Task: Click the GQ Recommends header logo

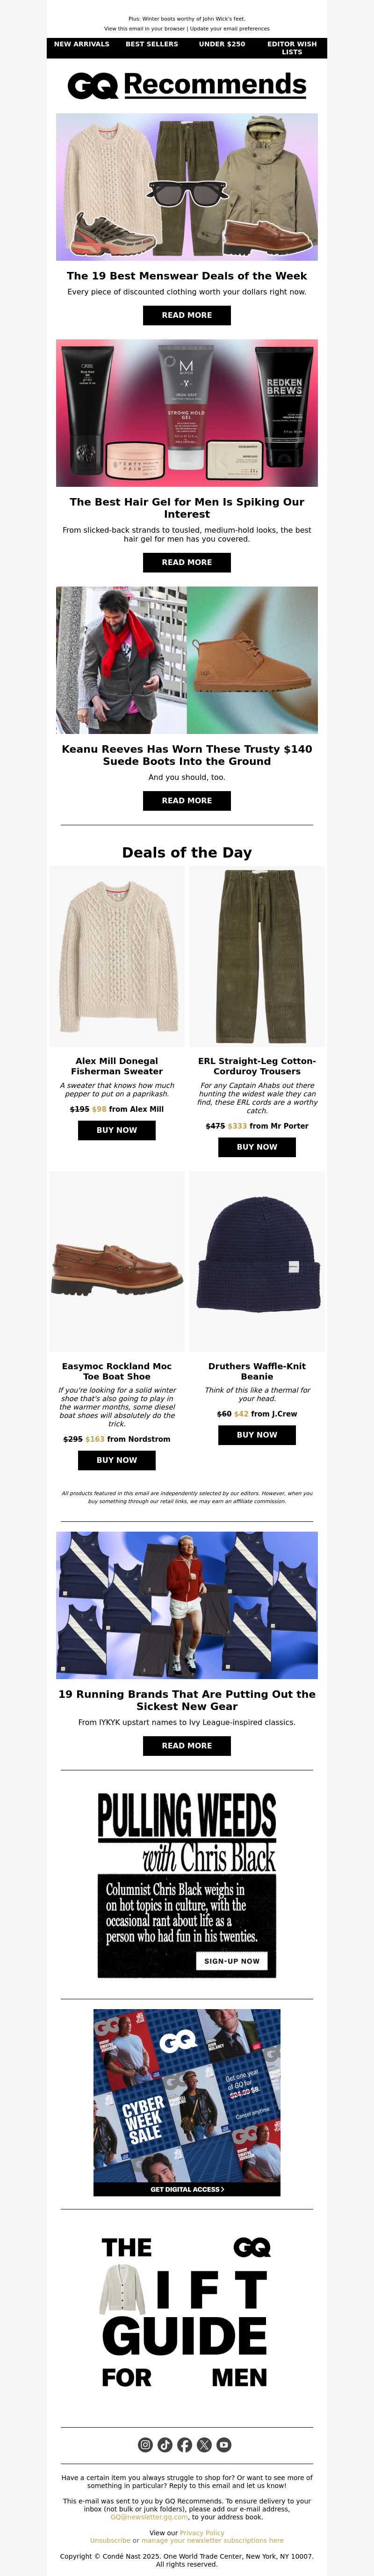Action: coord(187,85)
